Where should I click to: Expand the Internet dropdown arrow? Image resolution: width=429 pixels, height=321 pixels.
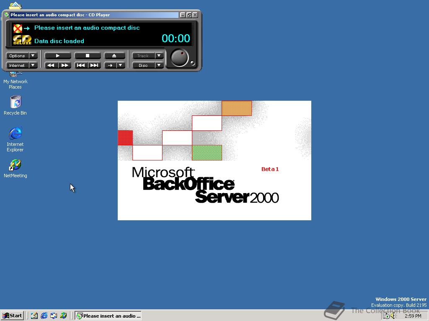(x=33, y=65)
